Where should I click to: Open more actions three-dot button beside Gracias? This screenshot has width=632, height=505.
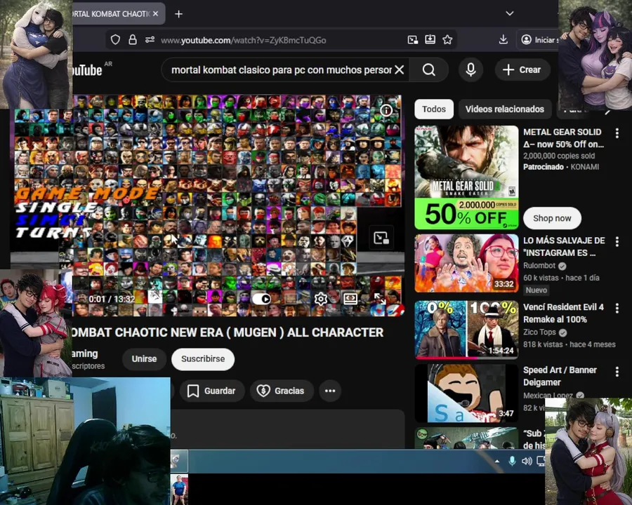[x=330, y=391]
